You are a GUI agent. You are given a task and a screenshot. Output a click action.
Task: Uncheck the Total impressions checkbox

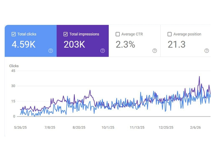(x=66, y=34)
